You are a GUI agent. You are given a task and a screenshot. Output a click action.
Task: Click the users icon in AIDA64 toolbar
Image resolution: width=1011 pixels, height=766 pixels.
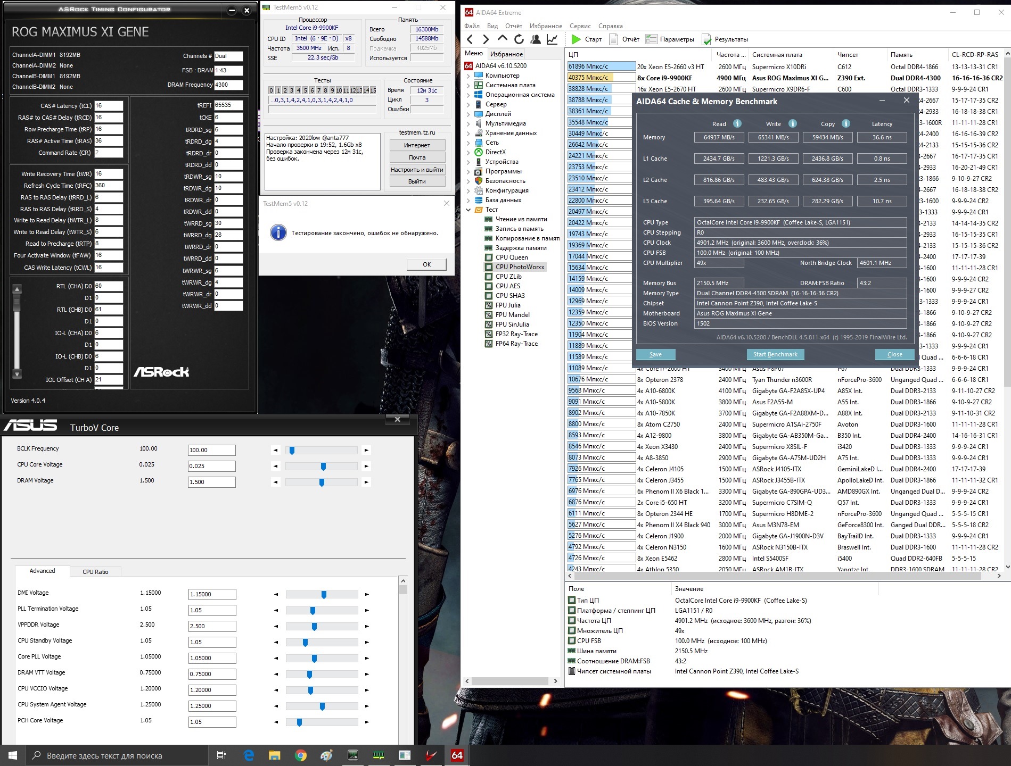(x=536, y=39)
